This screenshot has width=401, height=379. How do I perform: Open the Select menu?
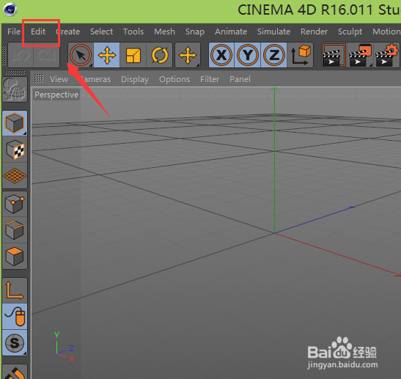click(101, 32)
